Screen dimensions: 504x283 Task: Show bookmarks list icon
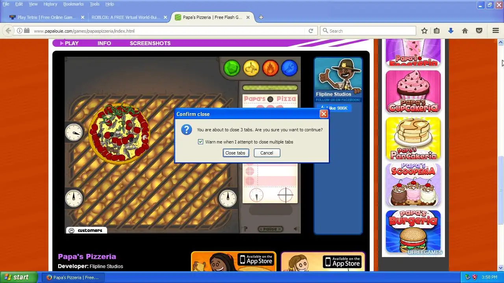[437, 31]
